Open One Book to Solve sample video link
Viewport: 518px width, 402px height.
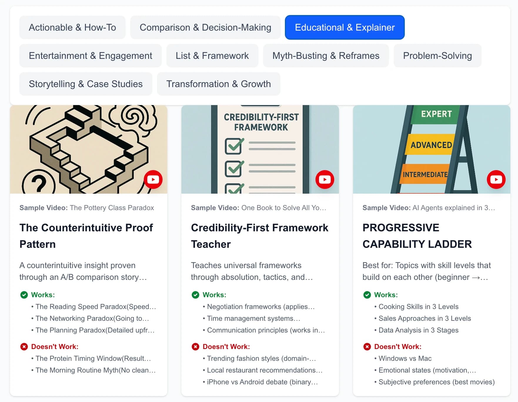point(283,208)
